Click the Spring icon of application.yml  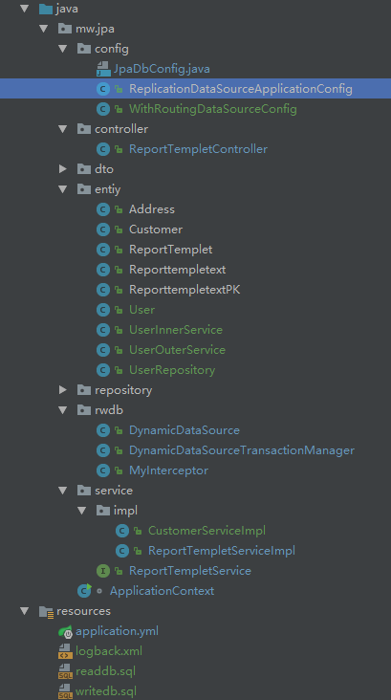65,631
